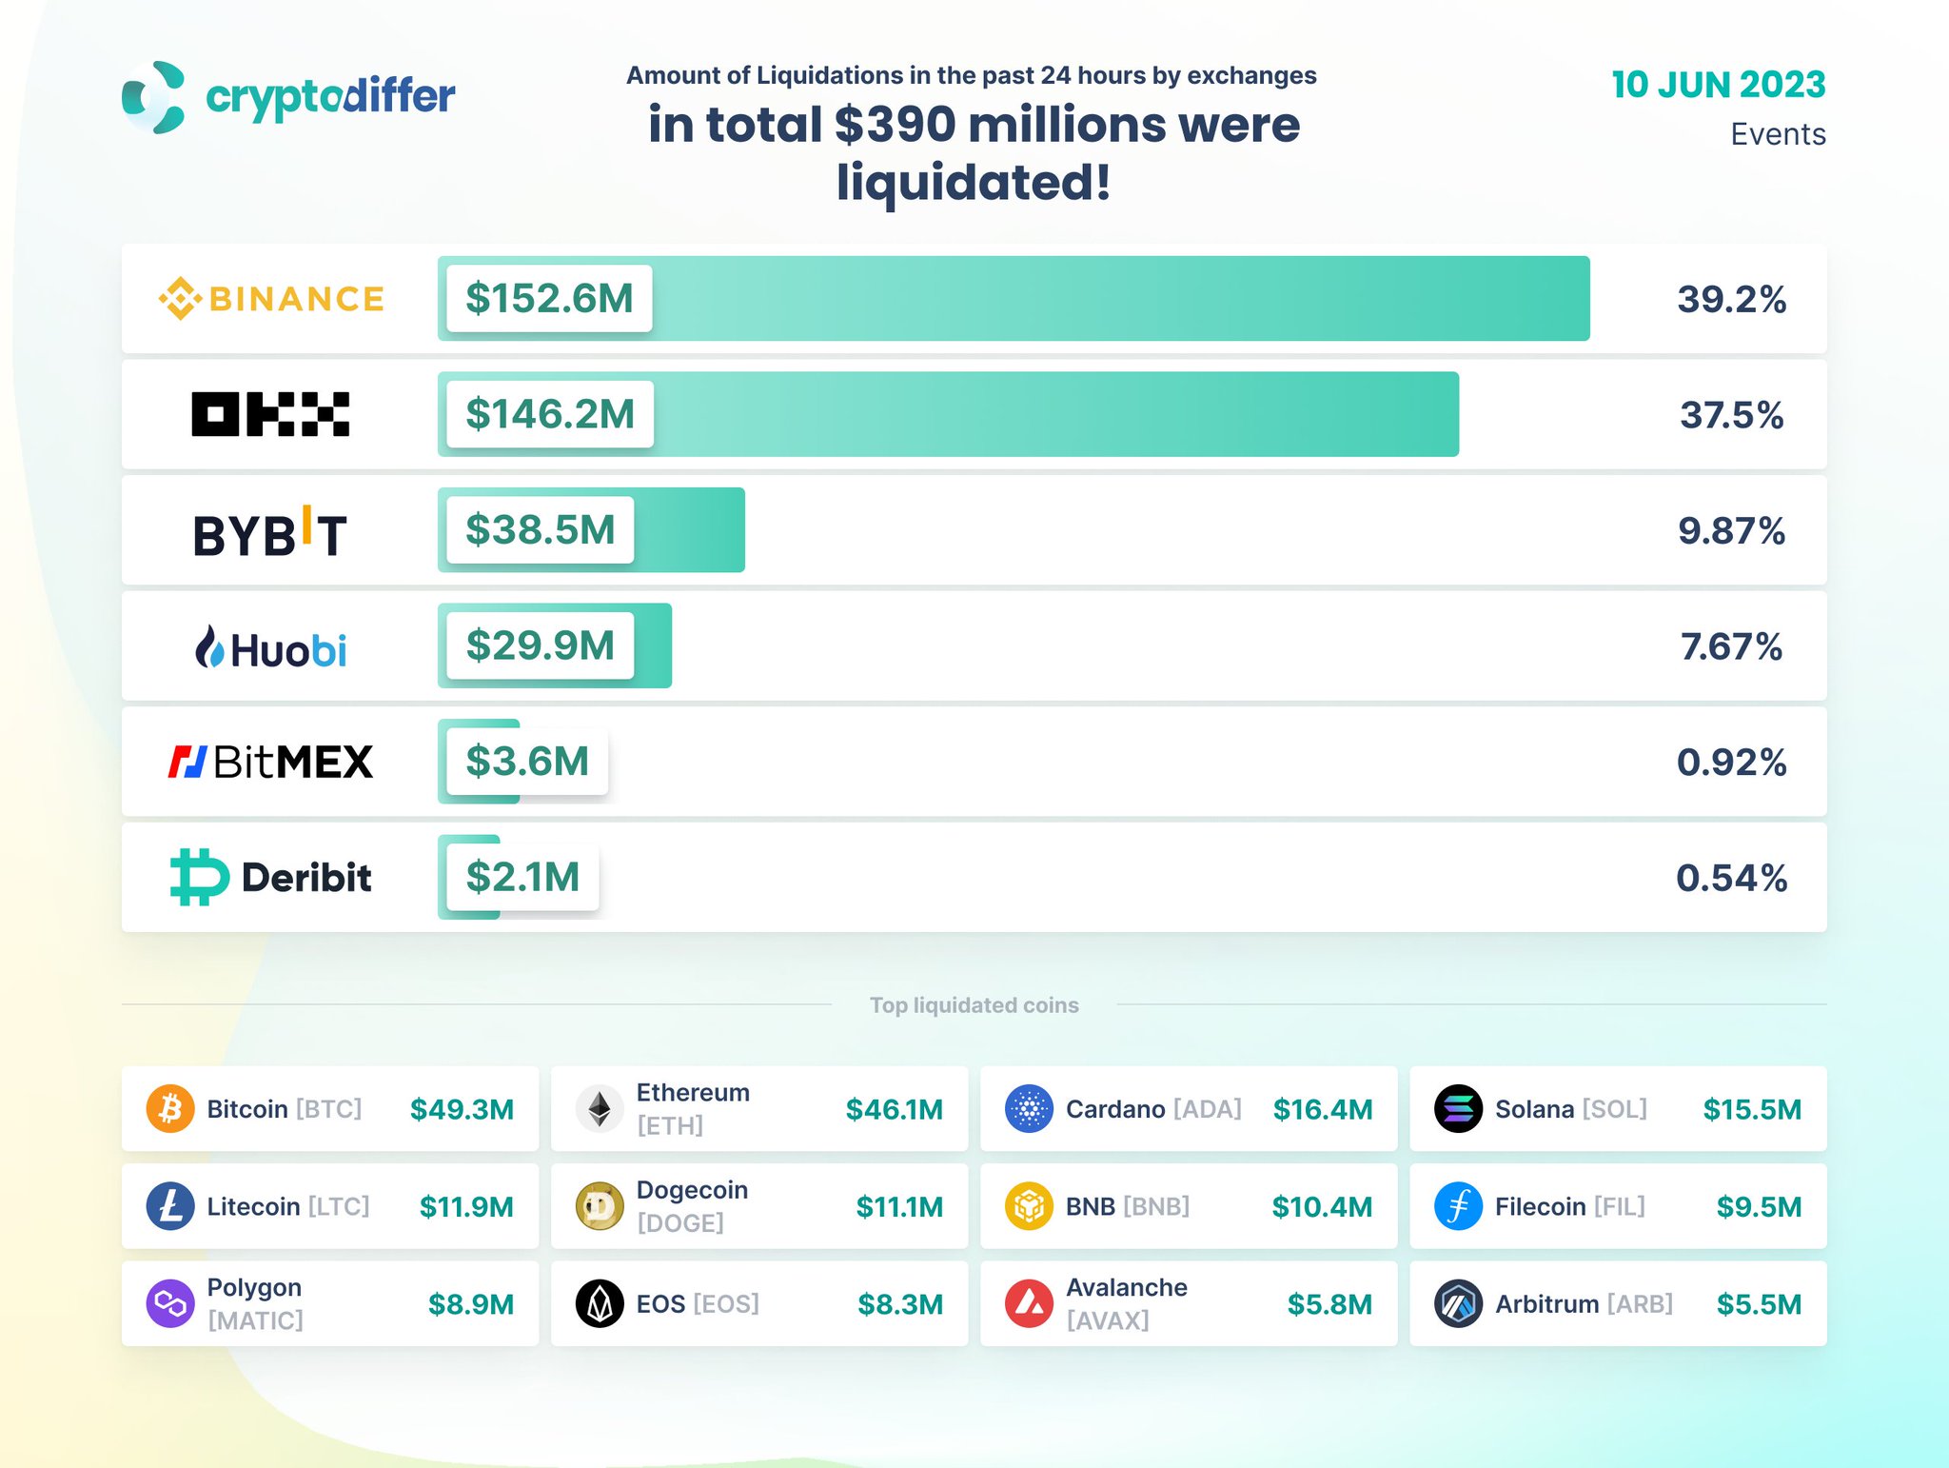
Task: Click the cryptodiffer logo icon
Action: pyautogui.click(x=153, y=97)
